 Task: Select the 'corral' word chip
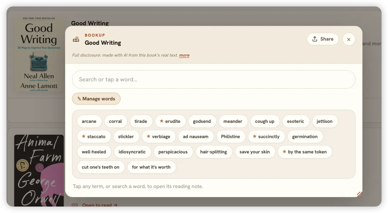coord(115,121)
